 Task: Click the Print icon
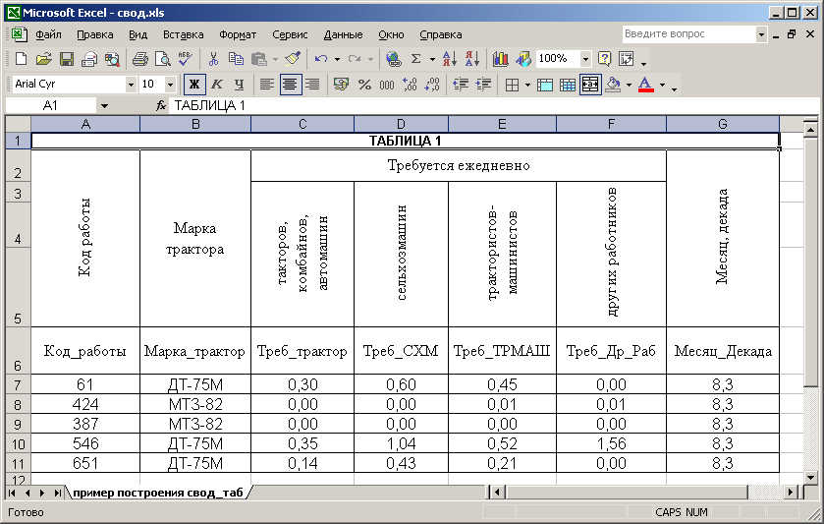(139, 59)
